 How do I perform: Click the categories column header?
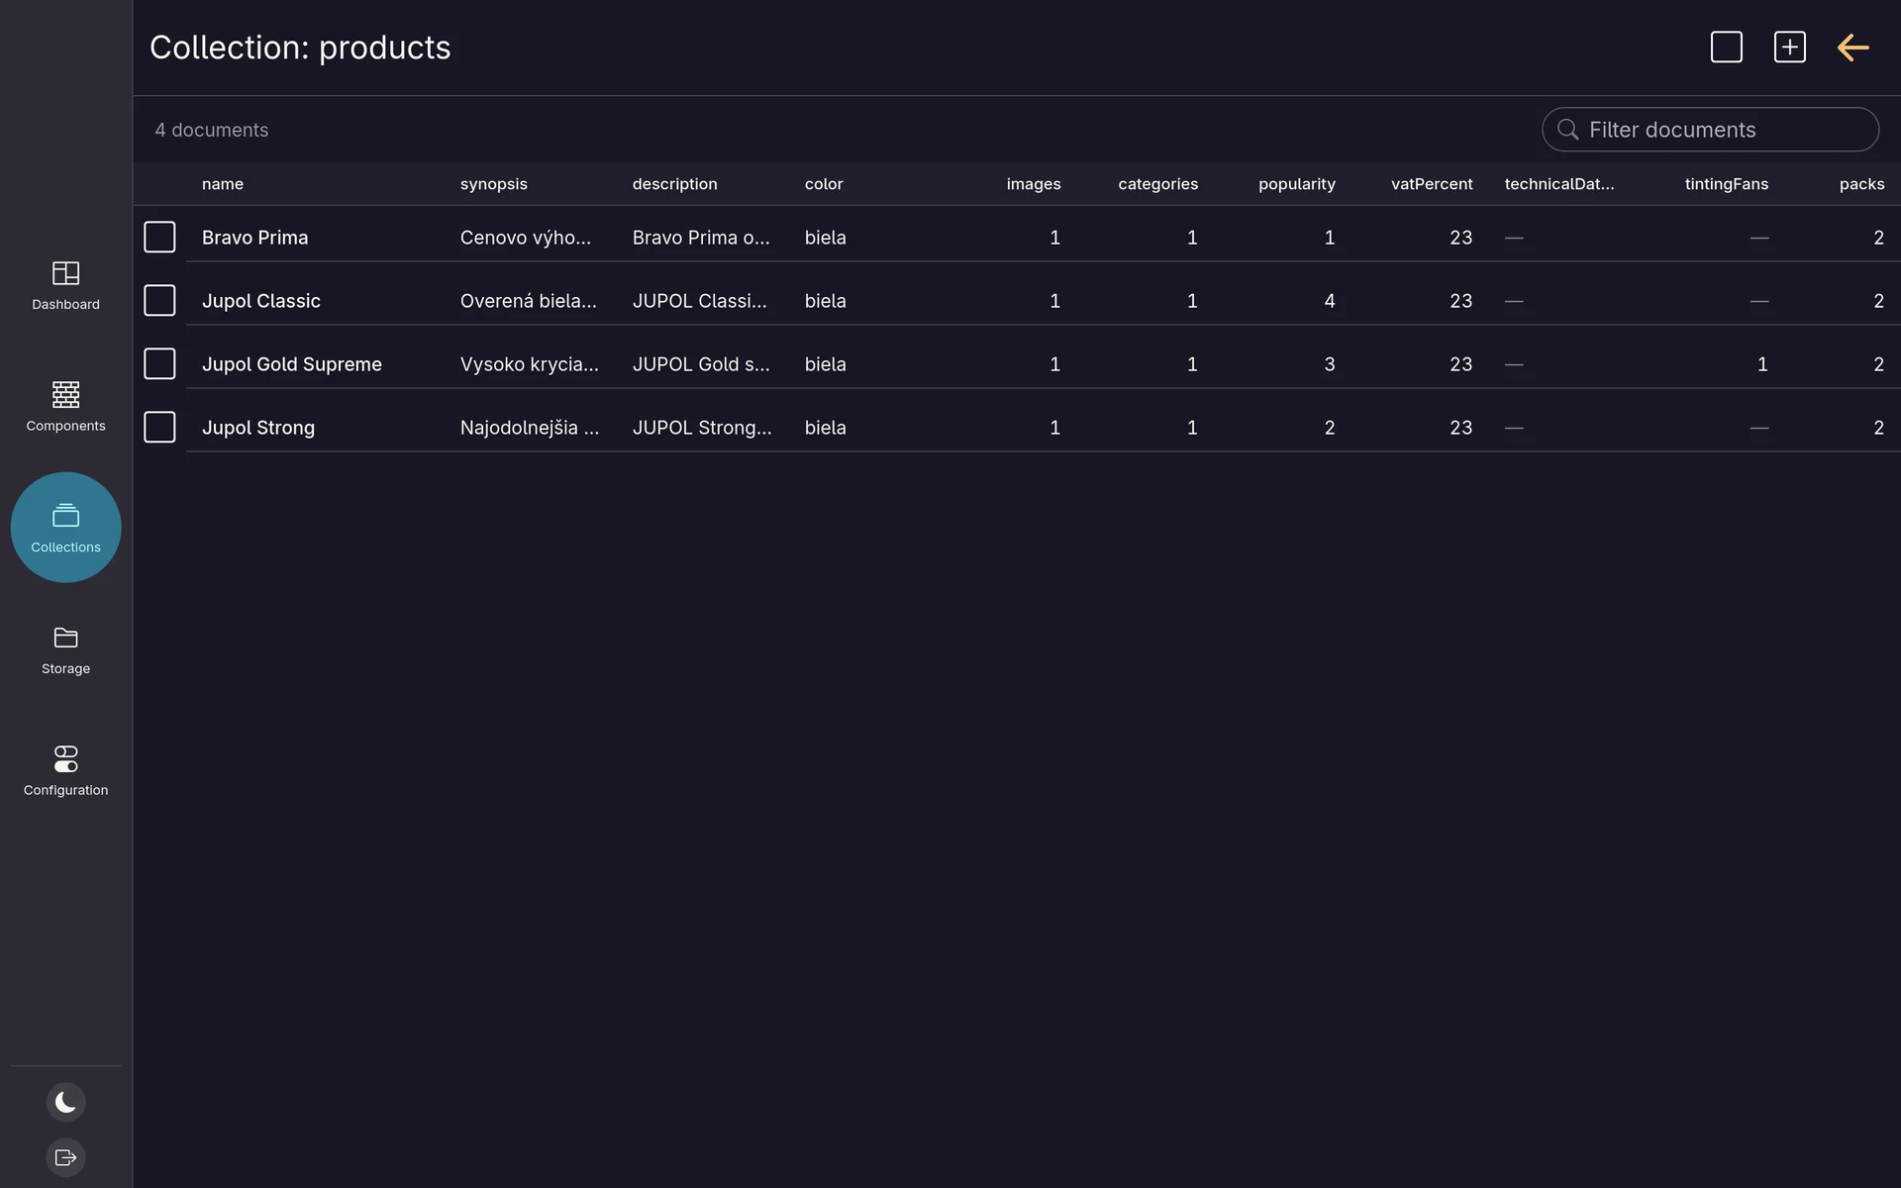[1157, 184]
